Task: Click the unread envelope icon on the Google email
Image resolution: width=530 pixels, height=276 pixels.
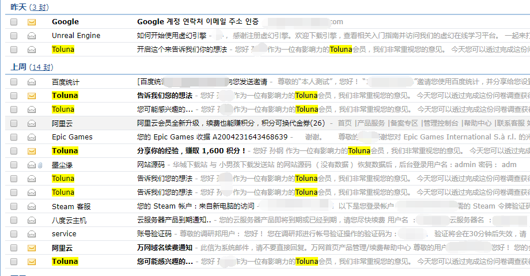Action: 32,22
